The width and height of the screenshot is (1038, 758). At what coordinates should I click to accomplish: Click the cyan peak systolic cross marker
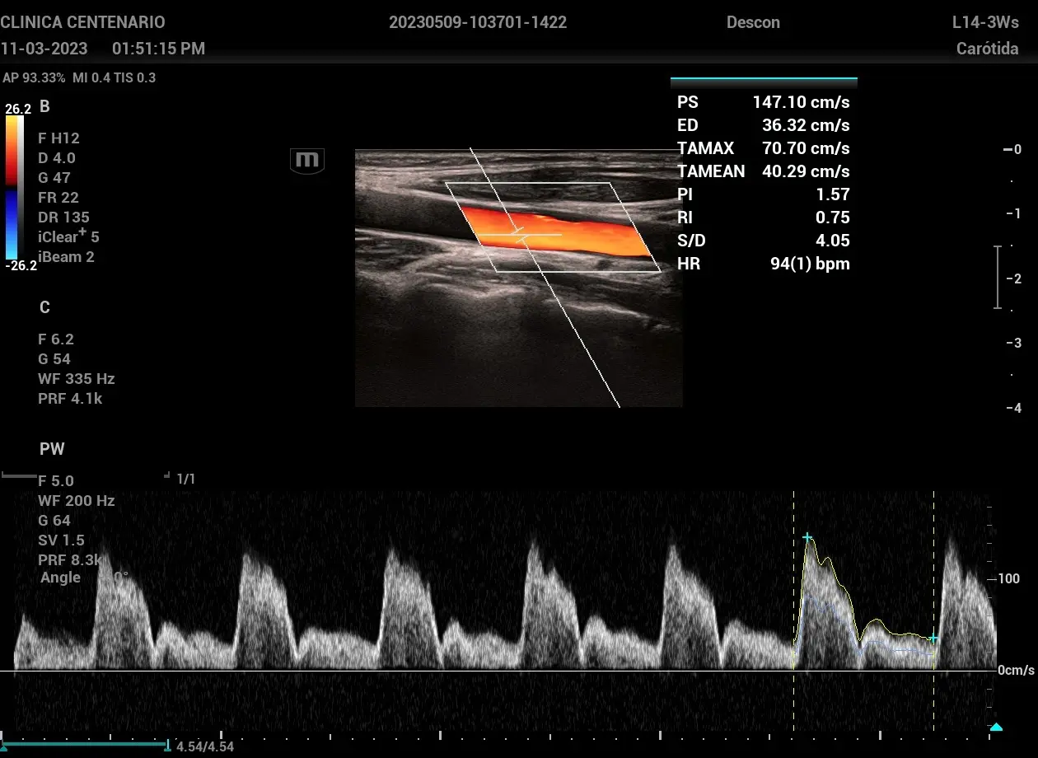coord(807,537)
